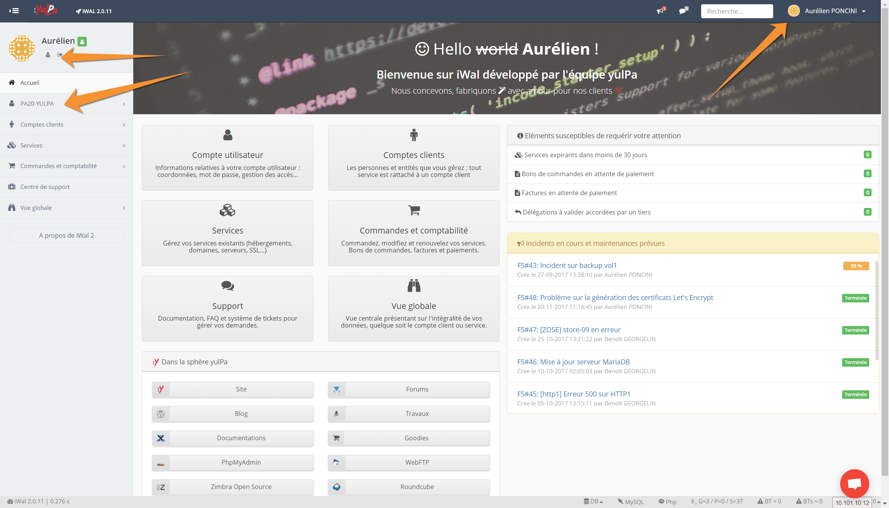Open incident FS#47 store-09 en erreur
Viewport: 889px width, 508px height.
tap(569, 330)
